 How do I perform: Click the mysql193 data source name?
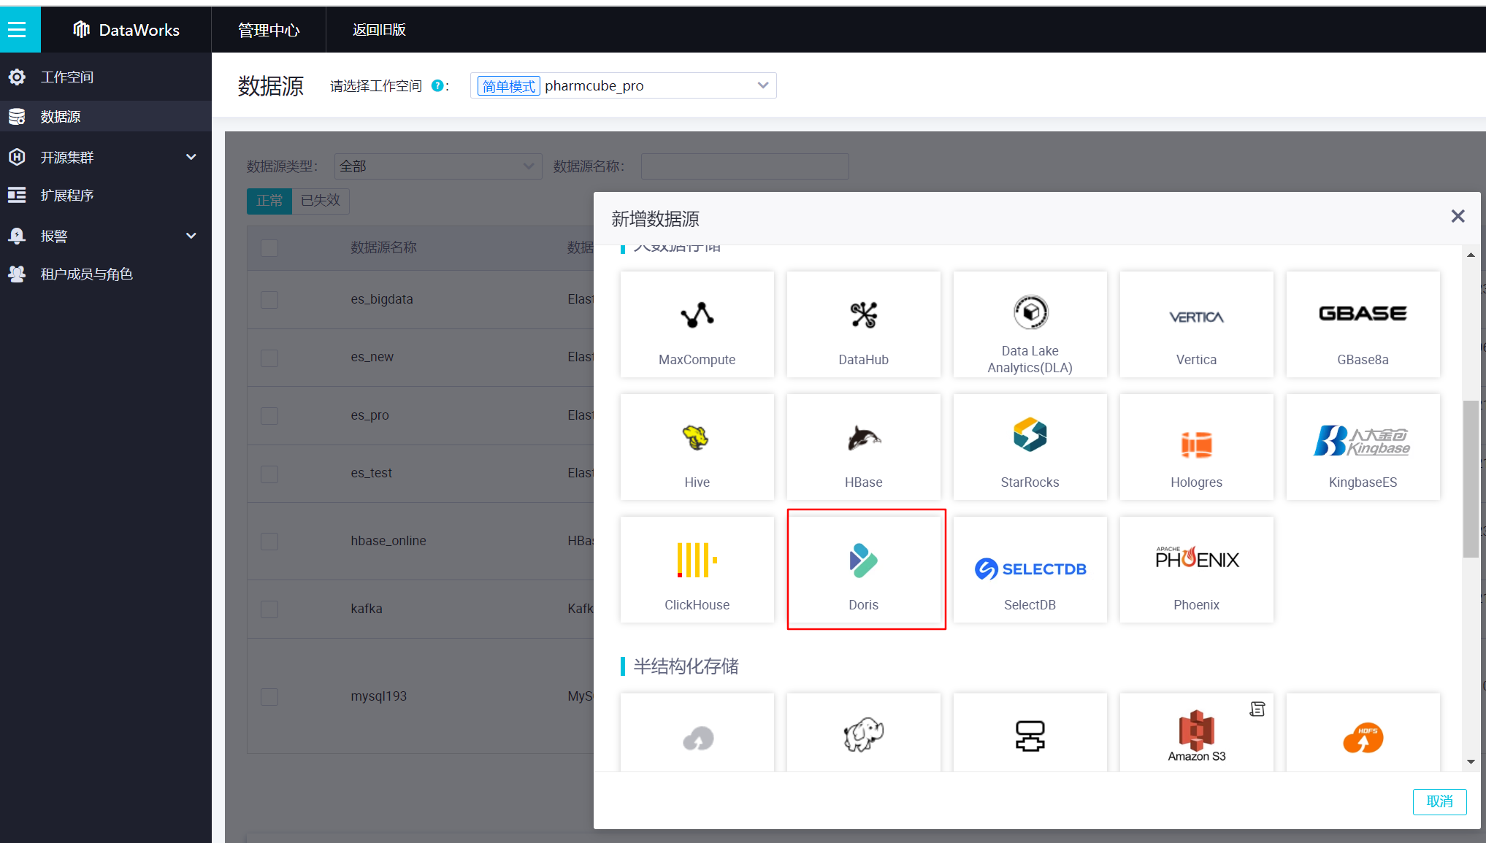378,696
